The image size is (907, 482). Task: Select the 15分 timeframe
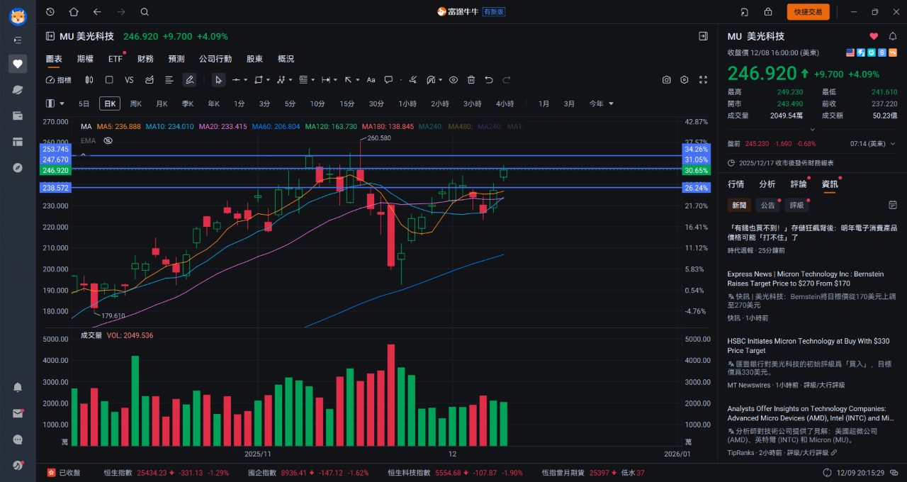(x=347, y=103)
